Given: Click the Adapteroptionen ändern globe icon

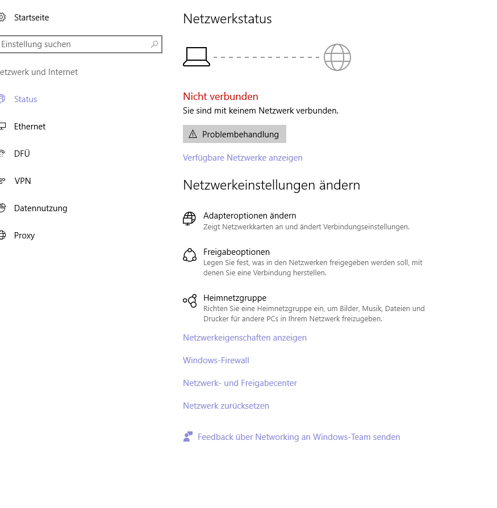Looking at the screenshot, I should [189, 219].
